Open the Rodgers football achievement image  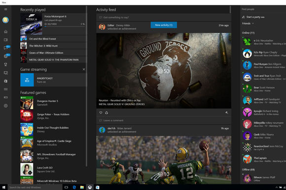(164, 160)
